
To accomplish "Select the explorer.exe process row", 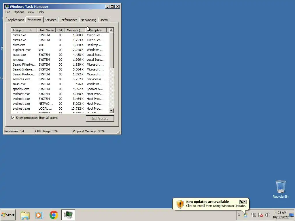I will click(60, 50).
